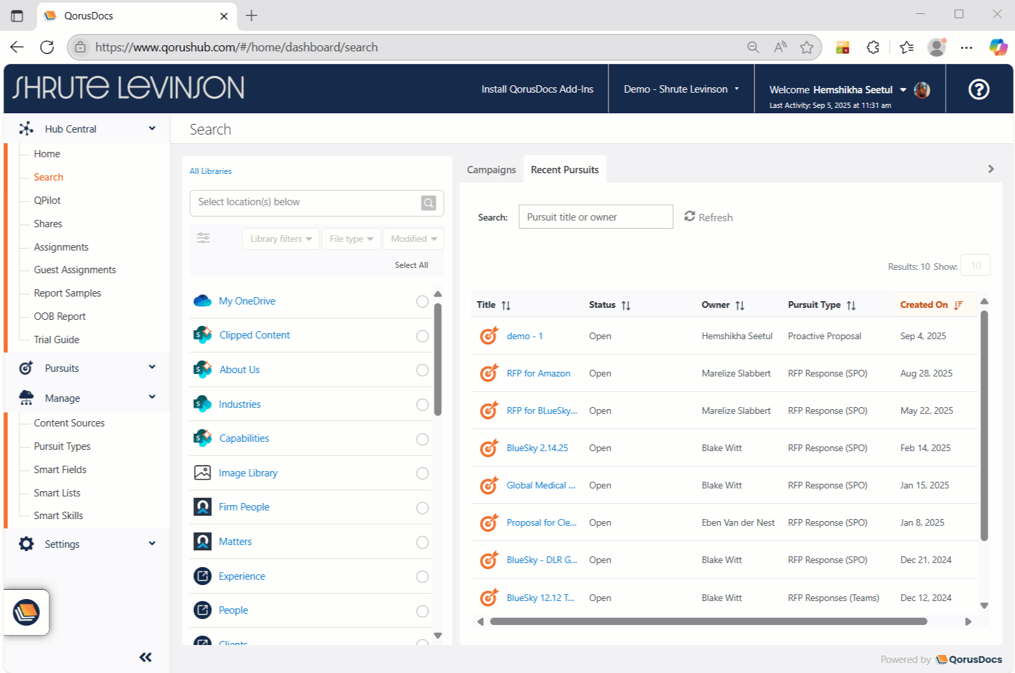Click the help question mark icon
The height and width of the screenshot is (673, 1015).
click(x=978, y=89)
